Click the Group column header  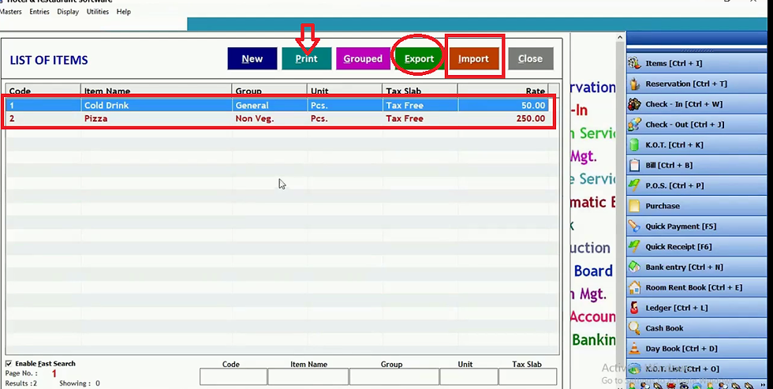pos(269,92)
